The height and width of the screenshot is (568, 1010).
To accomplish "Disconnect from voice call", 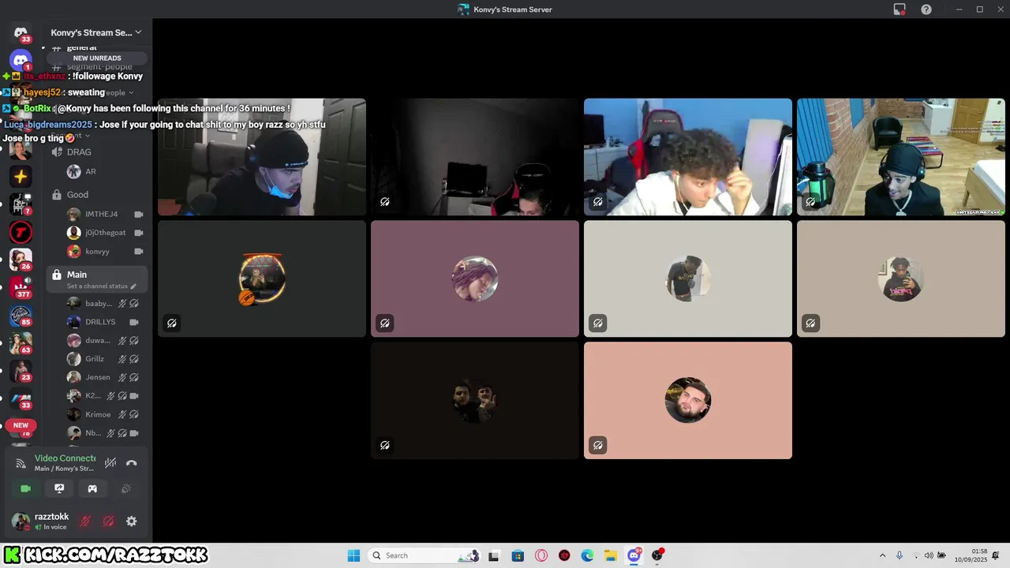I will pos(132,463).
